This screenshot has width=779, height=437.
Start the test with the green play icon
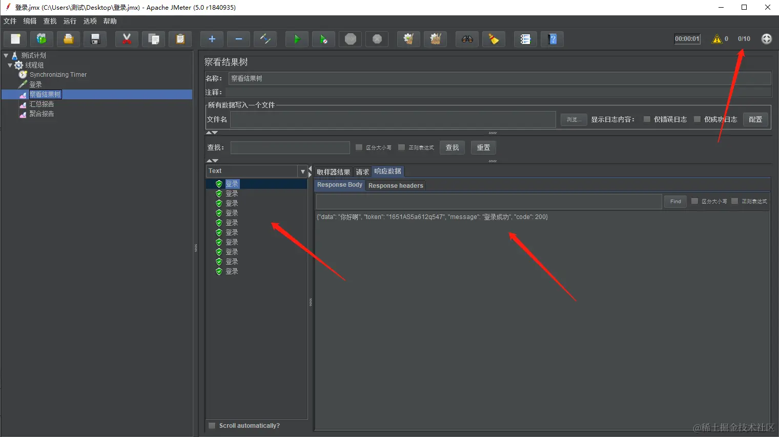[x=297, y=39]
